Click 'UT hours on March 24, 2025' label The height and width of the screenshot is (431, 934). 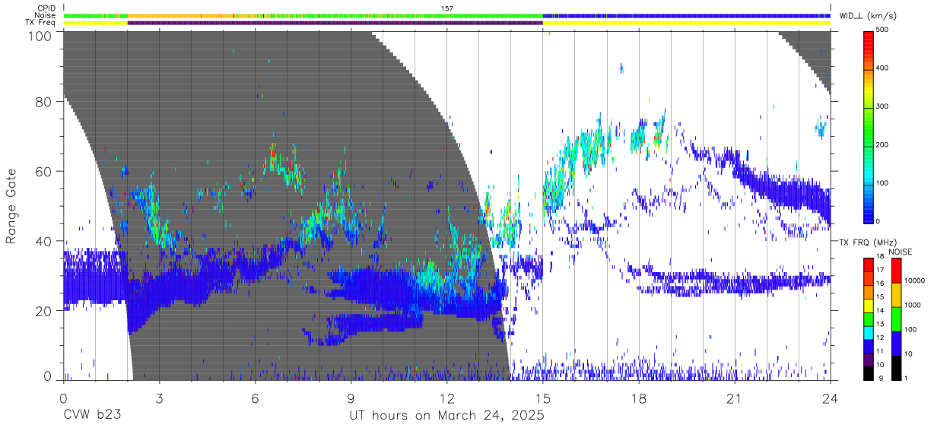coord(446,415)
